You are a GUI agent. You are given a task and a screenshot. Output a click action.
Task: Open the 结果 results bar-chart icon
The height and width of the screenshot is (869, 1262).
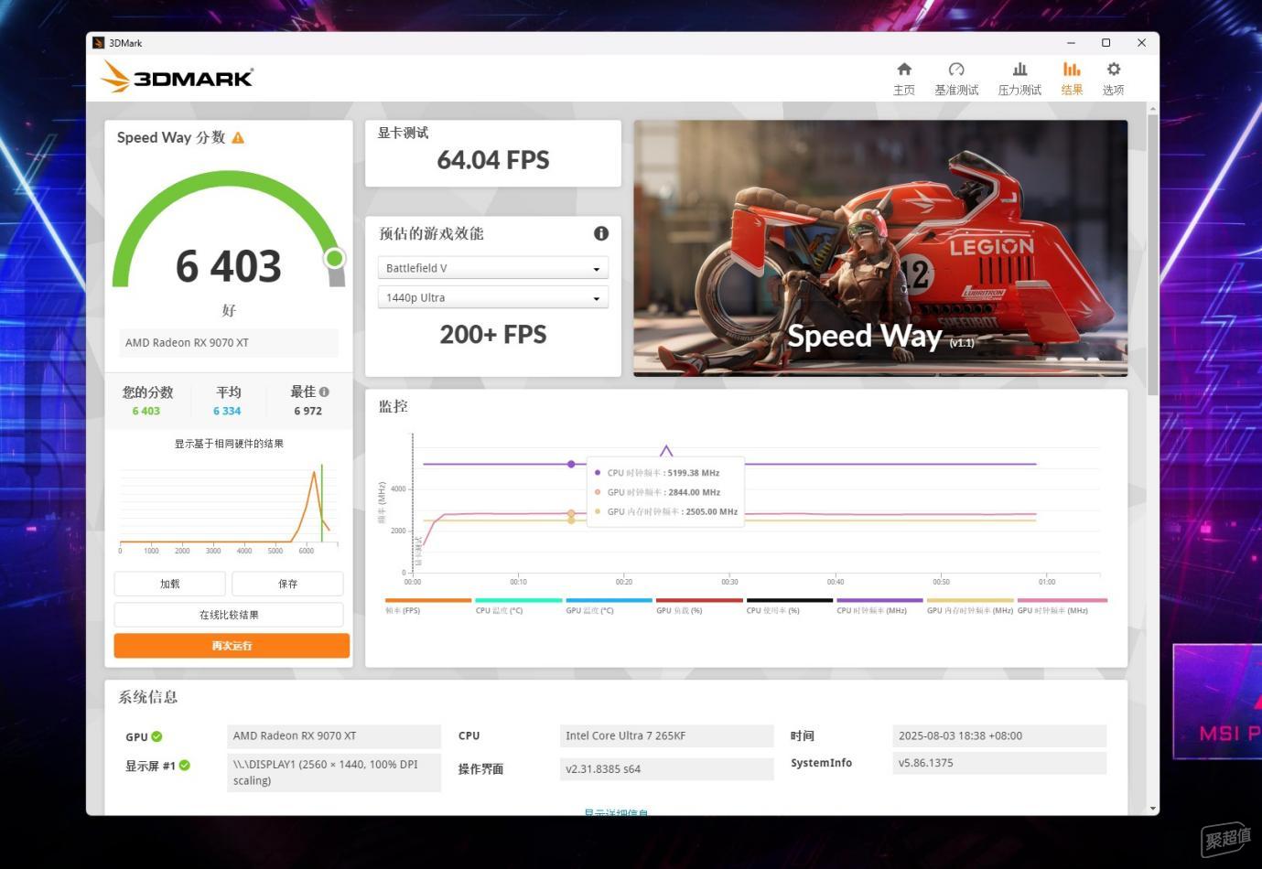click(1072, 70)
